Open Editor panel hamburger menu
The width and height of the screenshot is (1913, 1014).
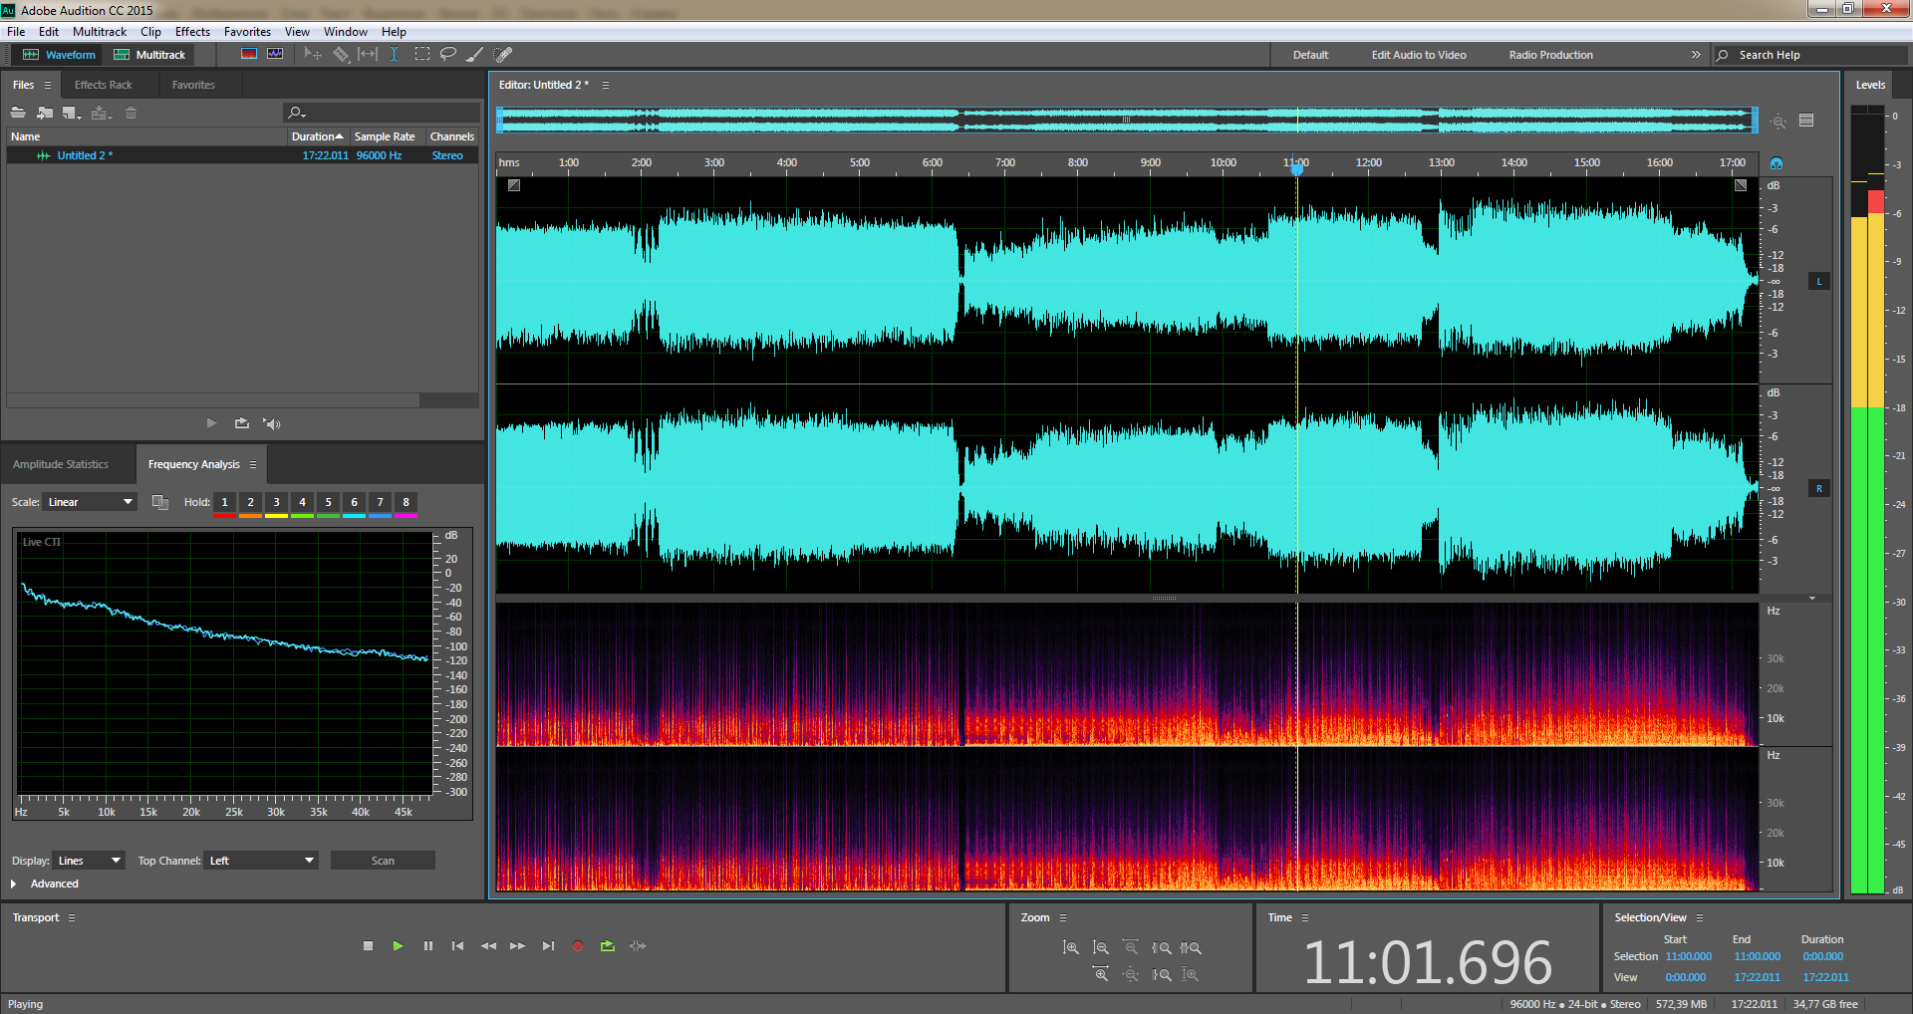605,85
